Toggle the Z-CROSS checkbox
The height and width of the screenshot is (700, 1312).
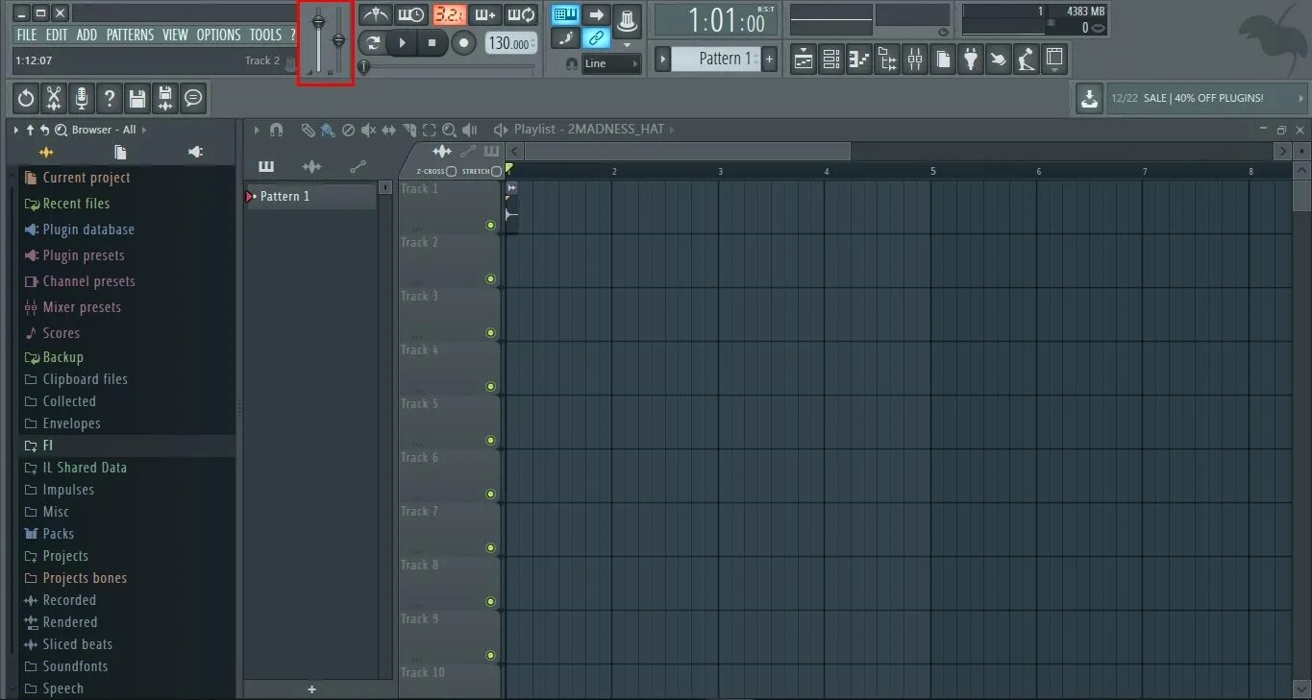click(451, 171)
